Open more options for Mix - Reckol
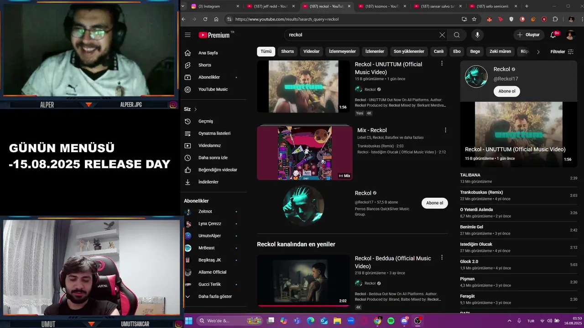This screenshot has width=584, height=328. coord(446,130)
